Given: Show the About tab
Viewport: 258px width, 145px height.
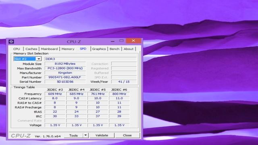Looking at the screenshot, I should (x=129, y=49).
